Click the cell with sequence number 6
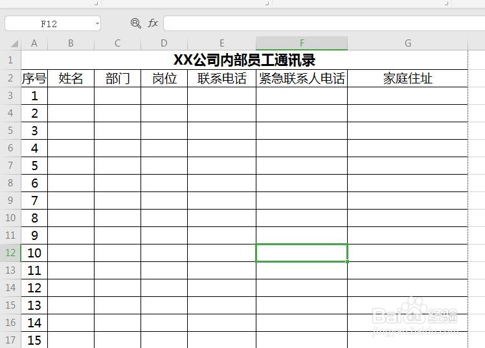Image resolution: width=485 pixels, height=348 pixels. point(34,183)
